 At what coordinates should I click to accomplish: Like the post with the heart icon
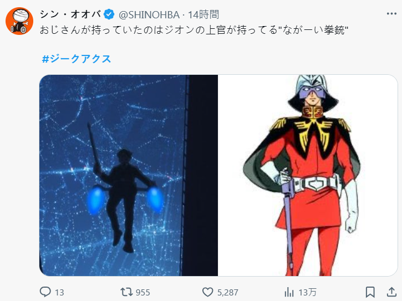point(207,292)
